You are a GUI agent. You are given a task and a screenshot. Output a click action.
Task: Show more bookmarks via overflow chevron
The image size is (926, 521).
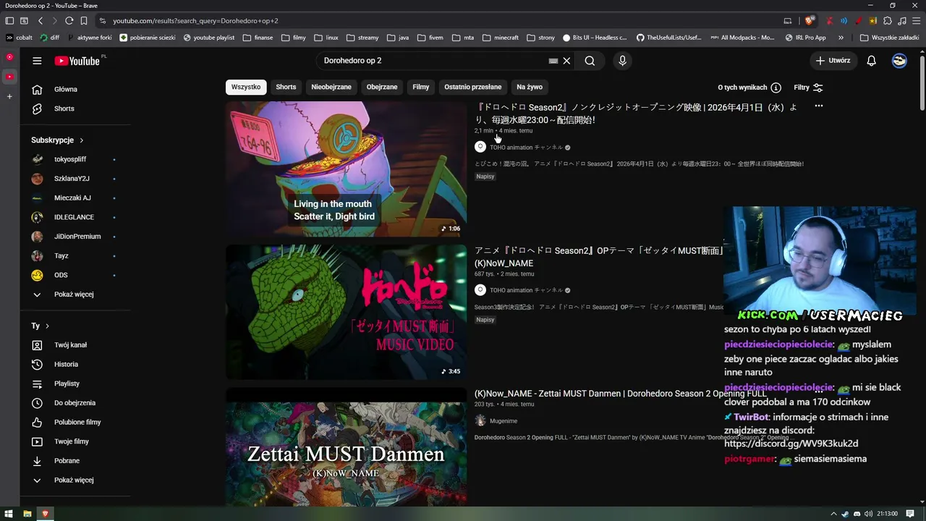pyautogui.click(x=841, y=38)
